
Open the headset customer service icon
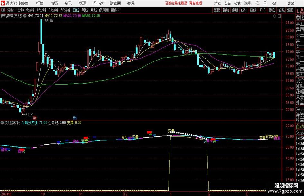click(257, 3)
